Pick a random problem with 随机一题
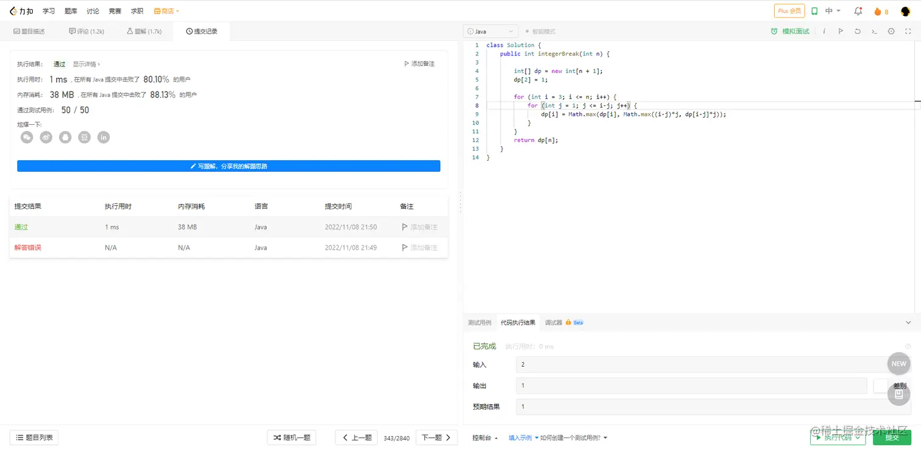The width and height of the screenshot is (921, 450). tap(292, 437)
